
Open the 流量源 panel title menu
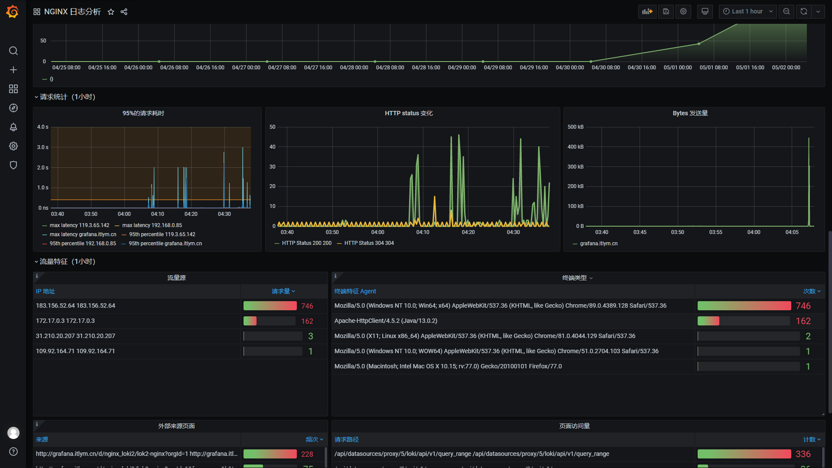click(176, 277)
